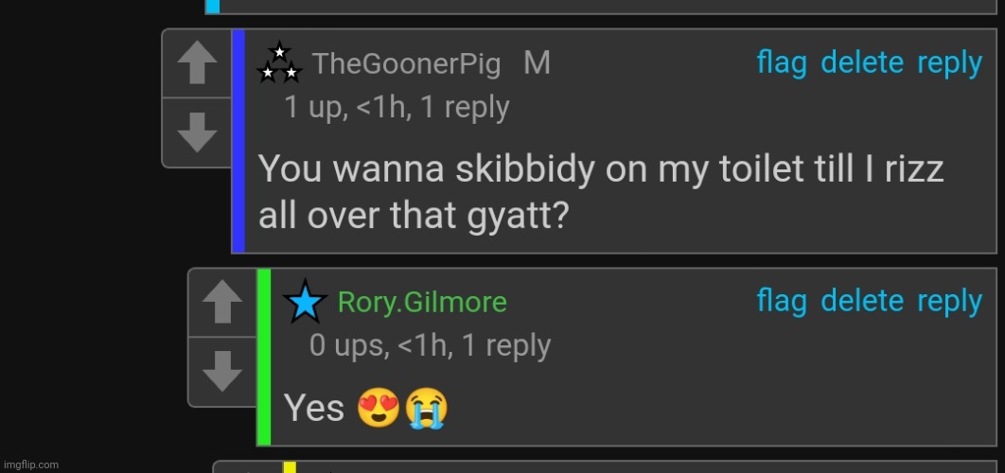
Task: Click the green stripe on Rory.Gilmore's comment
Action: tap(264, 357)
